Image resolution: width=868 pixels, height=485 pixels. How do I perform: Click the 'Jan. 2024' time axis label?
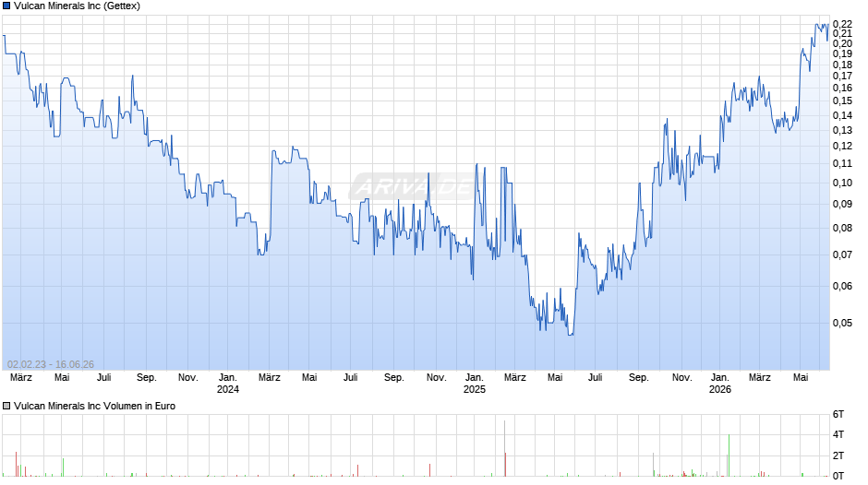pos(227,384)
